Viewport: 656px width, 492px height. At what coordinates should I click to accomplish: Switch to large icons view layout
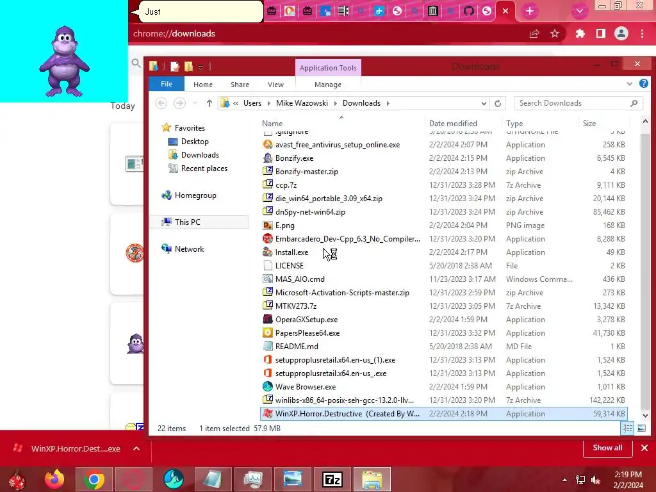[641, 429]
